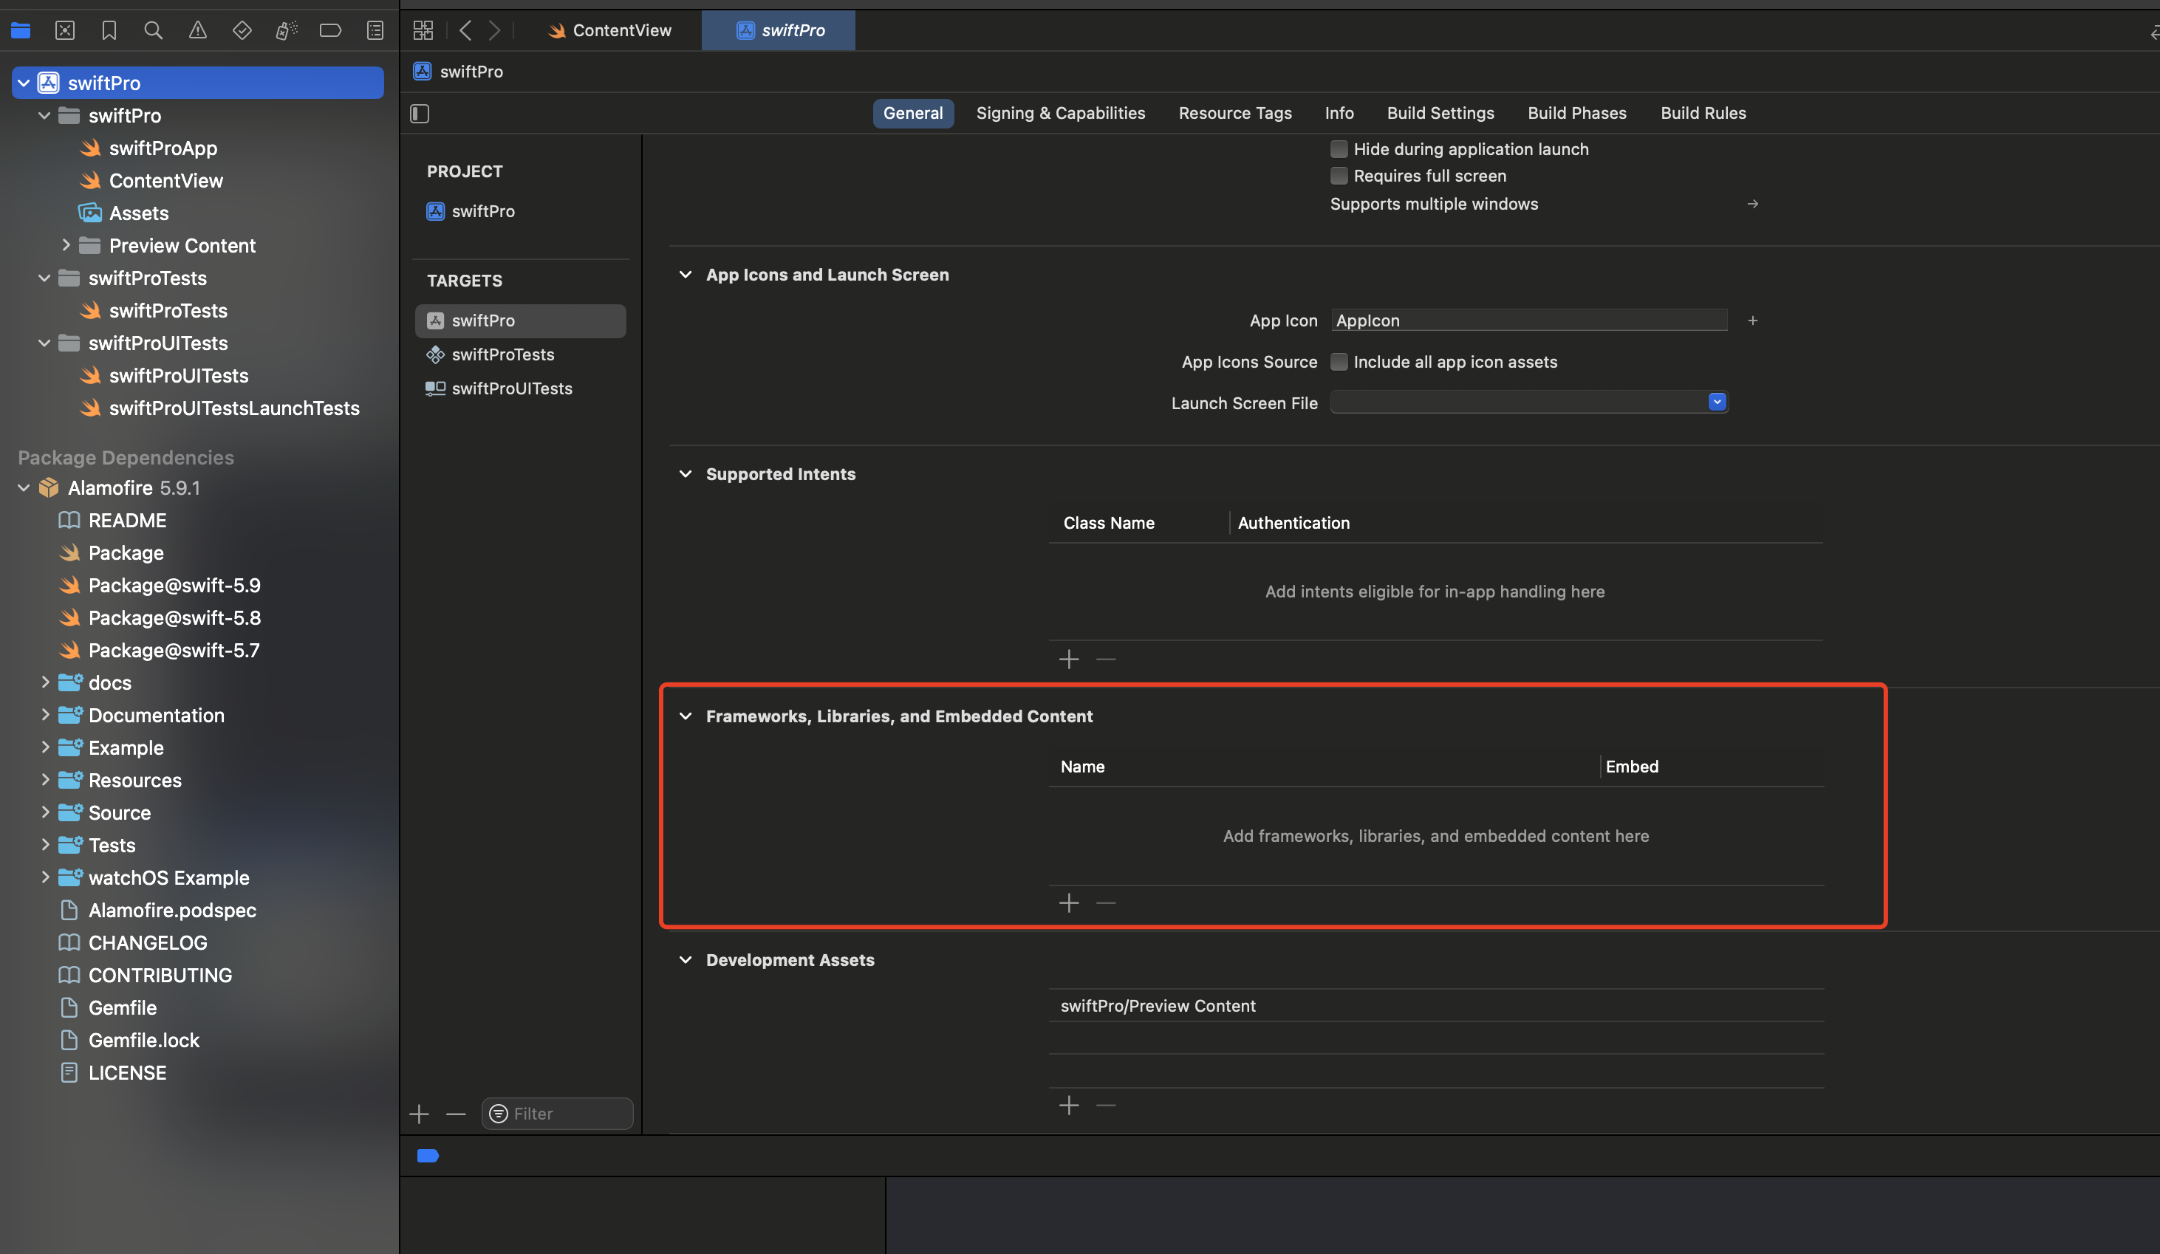Open the Find navigator magnifier icon
Screen dimensions: 2160x1254
point(154,31)
